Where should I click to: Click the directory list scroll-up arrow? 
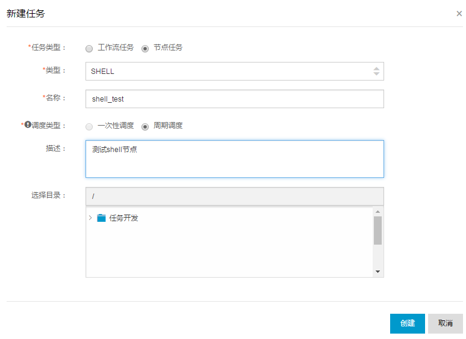(377, 212)
